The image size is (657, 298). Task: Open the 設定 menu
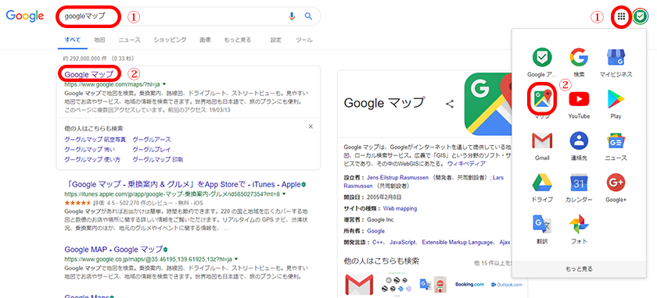(276, 40)
